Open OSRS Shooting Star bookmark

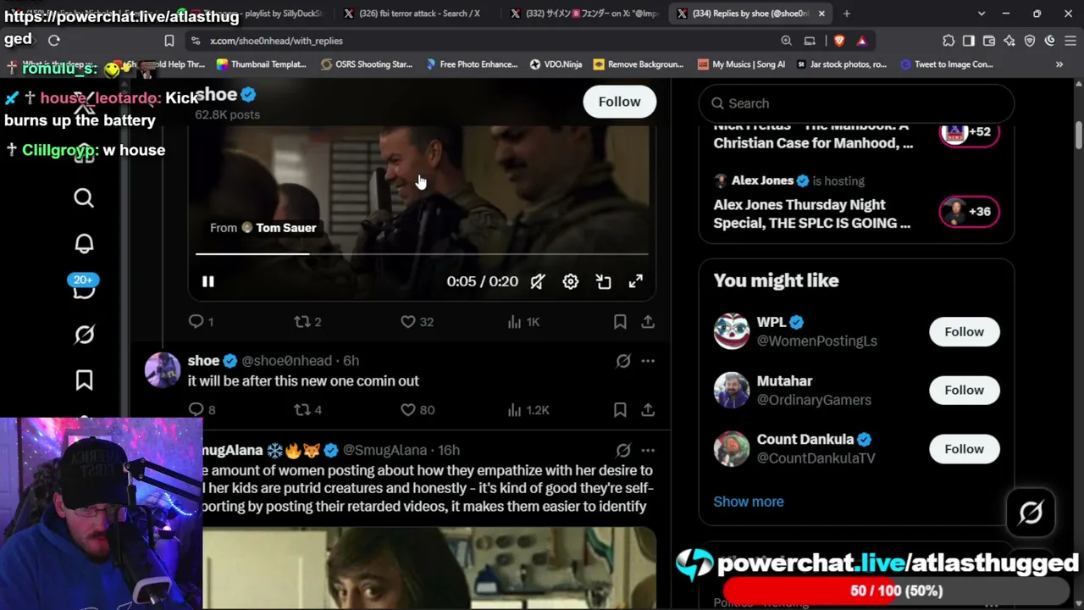(367, 64)
